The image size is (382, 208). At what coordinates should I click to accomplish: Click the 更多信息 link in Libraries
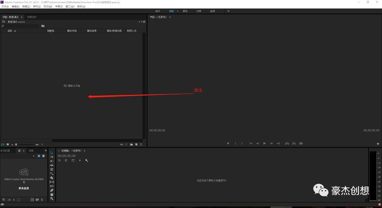pos(23,188)
